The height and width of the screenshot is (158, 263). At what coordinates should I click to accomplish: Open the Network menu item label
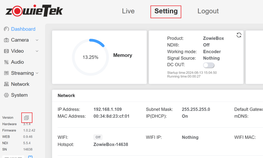20,84
